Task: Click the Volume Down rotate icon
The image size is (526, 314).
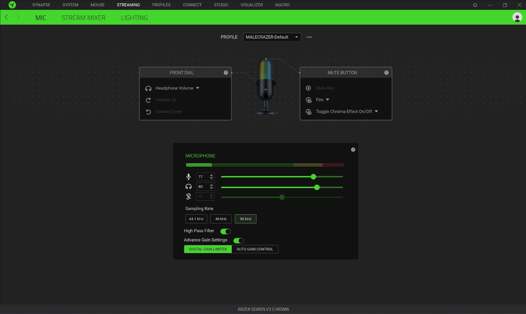Action: coord(148,112)
